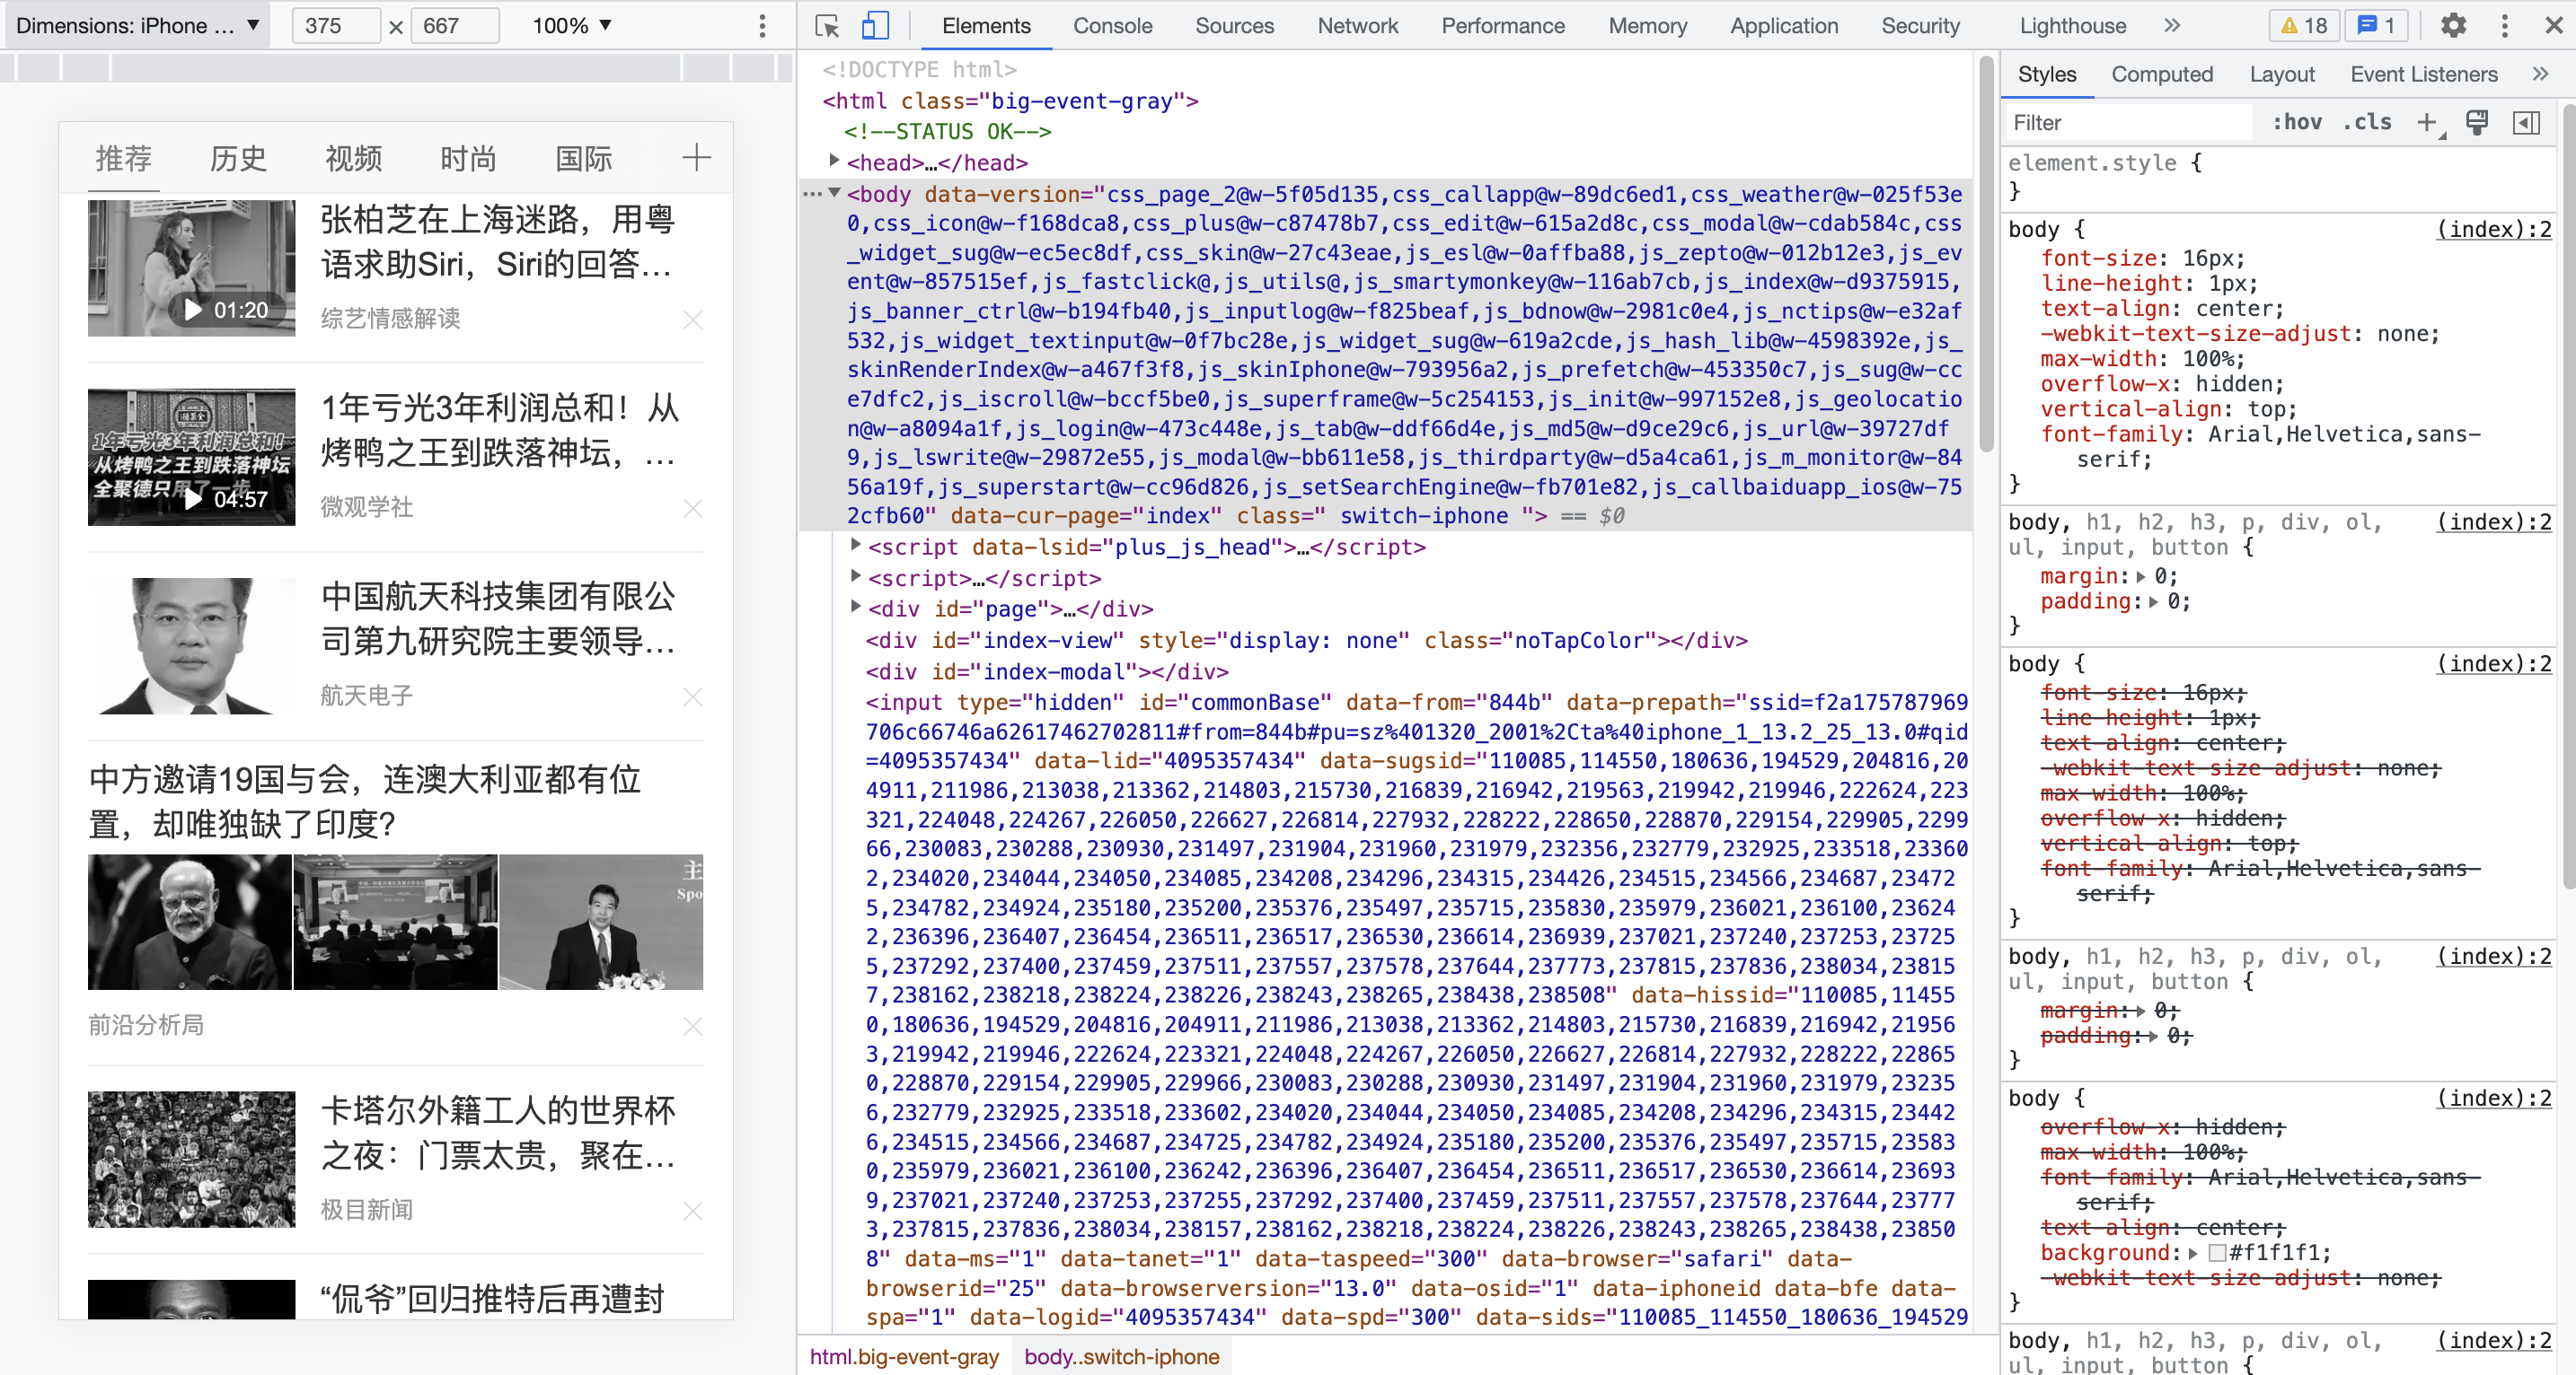Click the #f1f1f1 background color swatch
This screenshot has width=2576, height=1375.
[2217, 1253]
